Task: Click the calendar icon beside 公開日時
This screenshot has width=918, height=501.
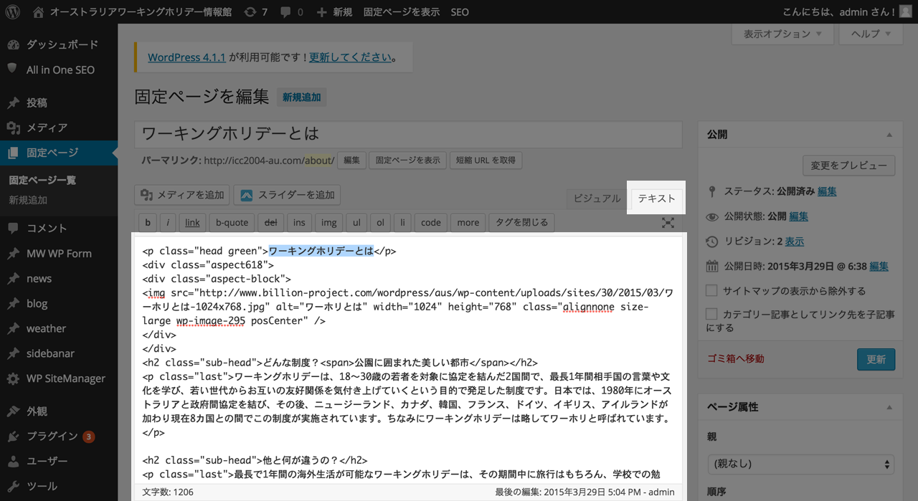Action: point(712,266)
